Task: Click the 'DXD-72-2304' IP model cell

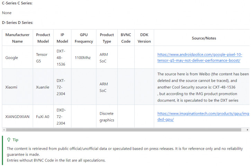Action: (x=62, y=117)
